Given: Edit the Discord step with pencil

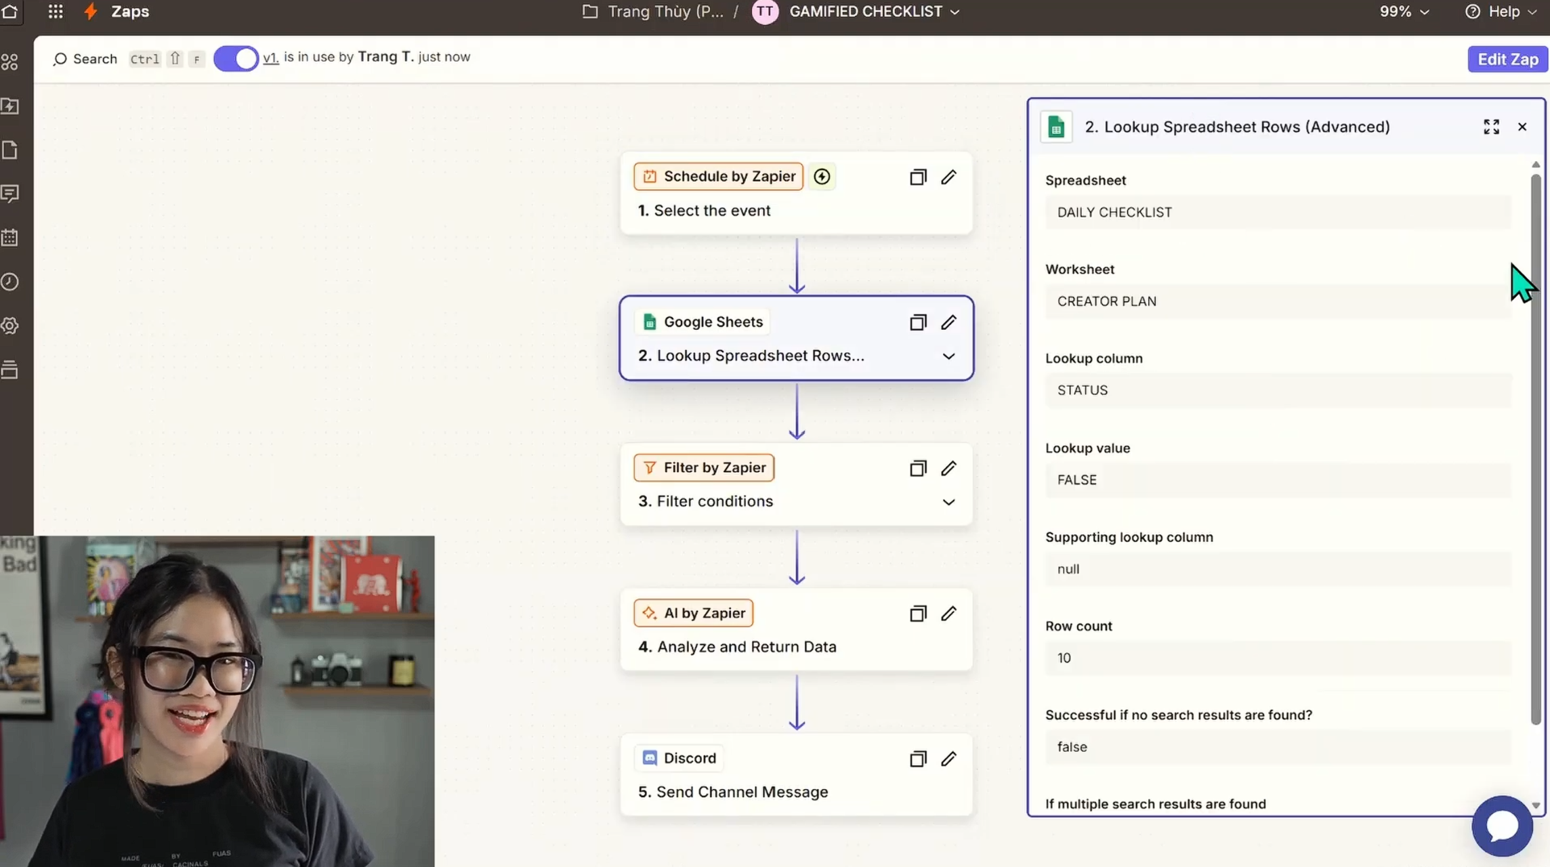Looking at the screenshot, I should point(948,759).
